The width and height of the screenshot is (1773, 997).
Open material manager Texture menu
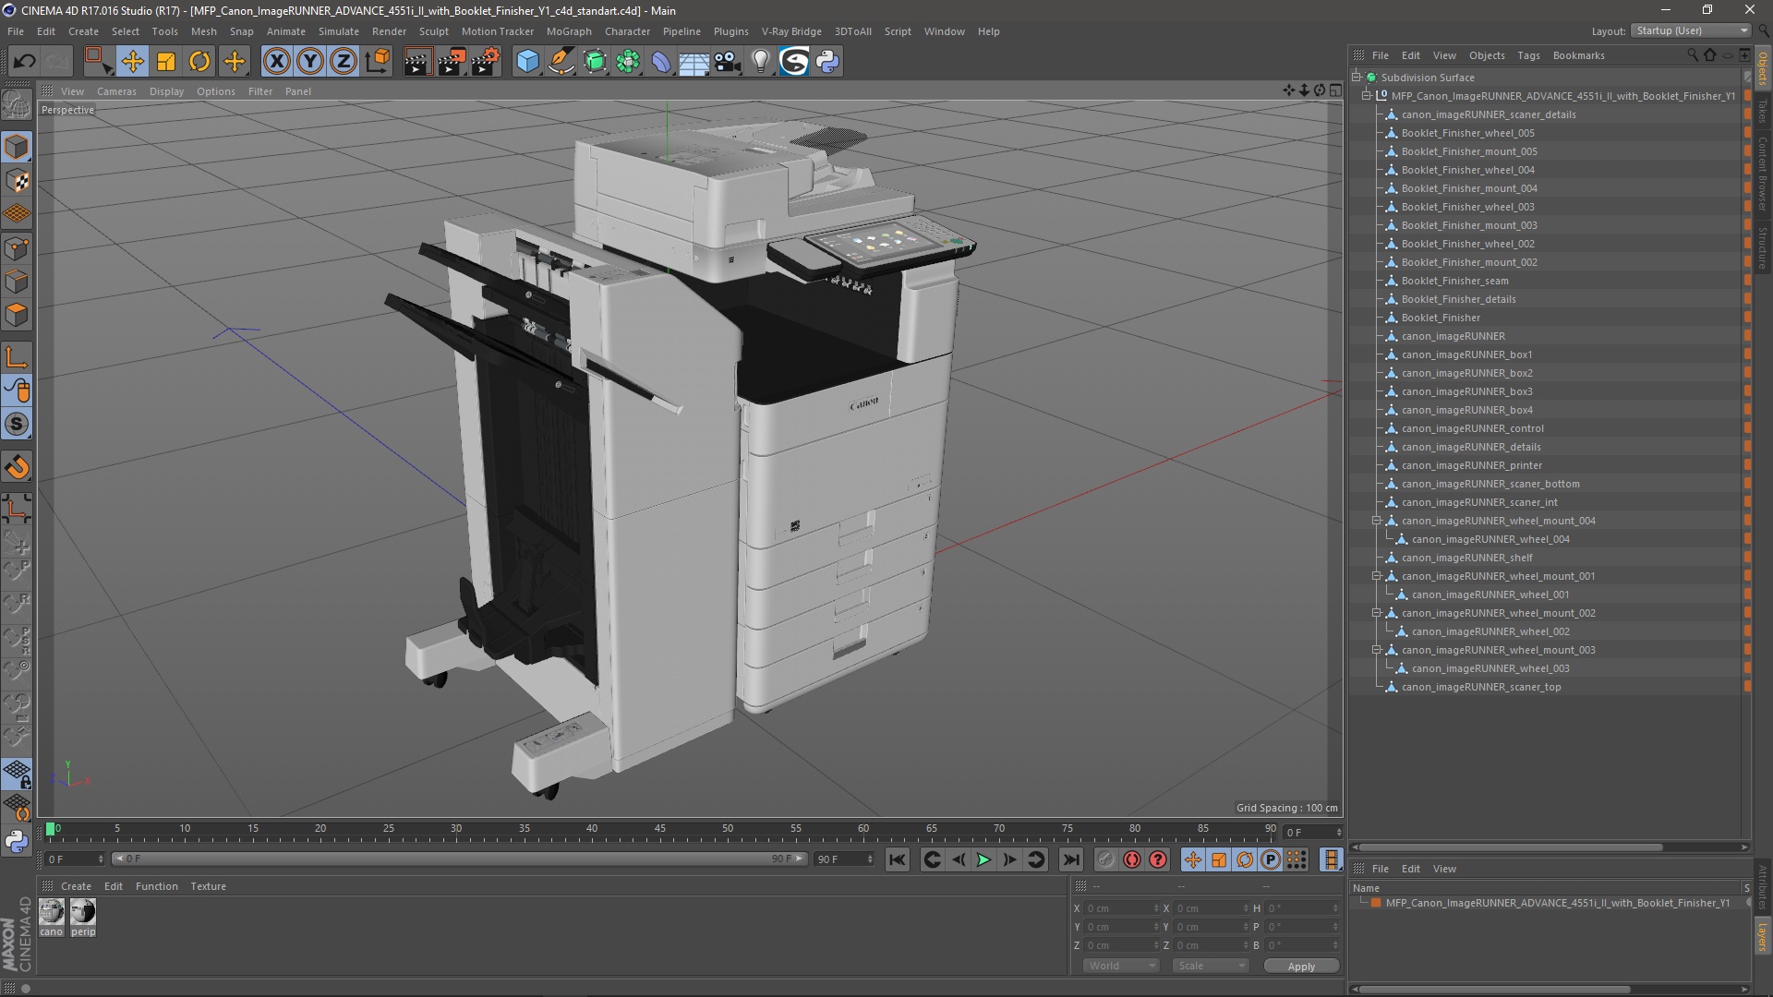coord(208,886)
